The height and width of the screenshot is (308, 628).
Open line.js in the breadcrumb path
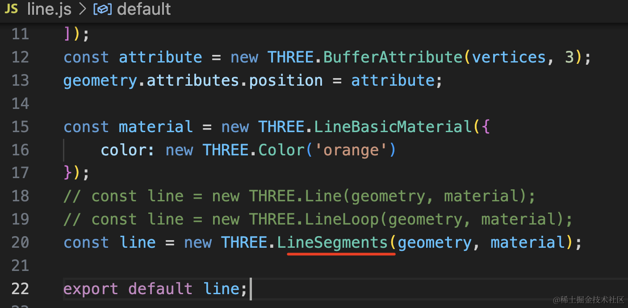click(x=49, y=9)
